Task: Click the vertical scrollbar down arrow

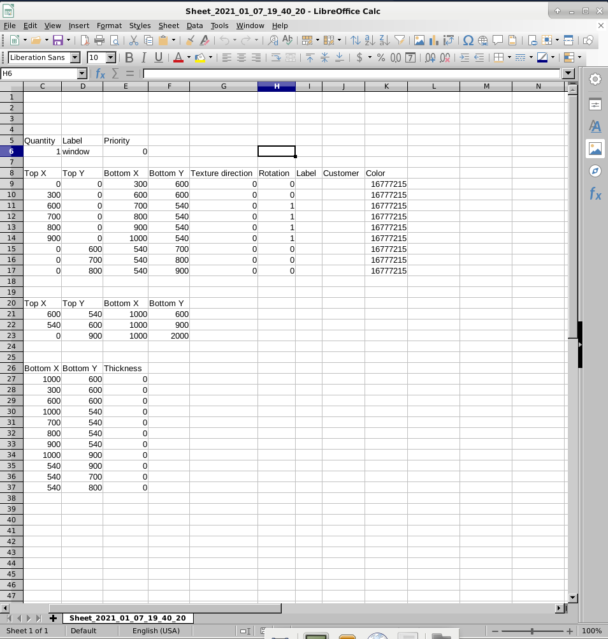Action: (x=572, y=598)
